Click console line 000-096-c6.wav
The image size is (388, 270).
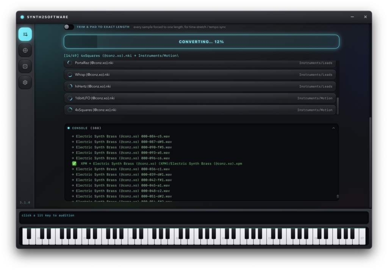point(121,158)
